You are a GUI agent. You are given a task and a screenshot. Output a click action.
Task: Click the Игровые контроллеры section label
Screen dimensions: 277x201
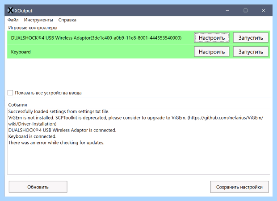(x=33, y=28)
